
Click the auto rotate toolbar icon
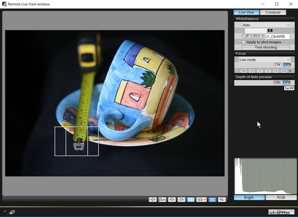pyautogui.click(x=163, y=200)
